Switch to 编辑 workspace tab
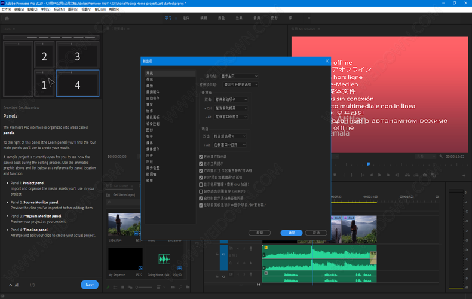 pos(204,18)
